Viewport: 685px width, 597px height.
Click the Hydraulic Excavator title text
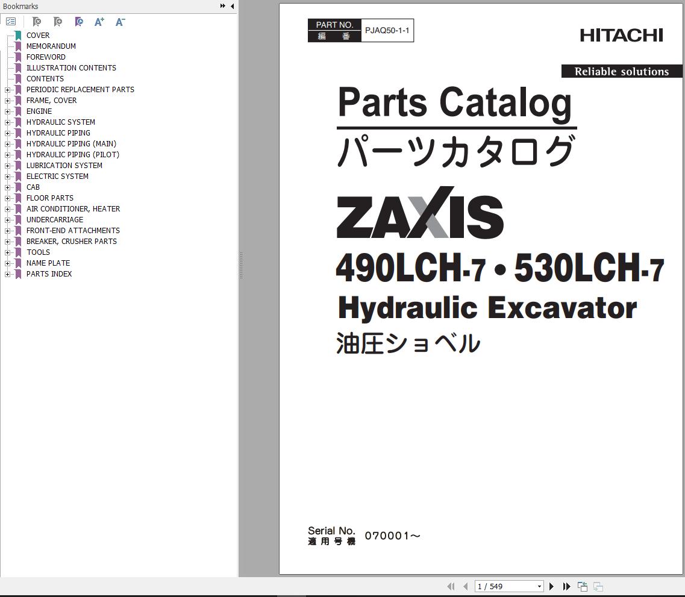tap(487, 308)
